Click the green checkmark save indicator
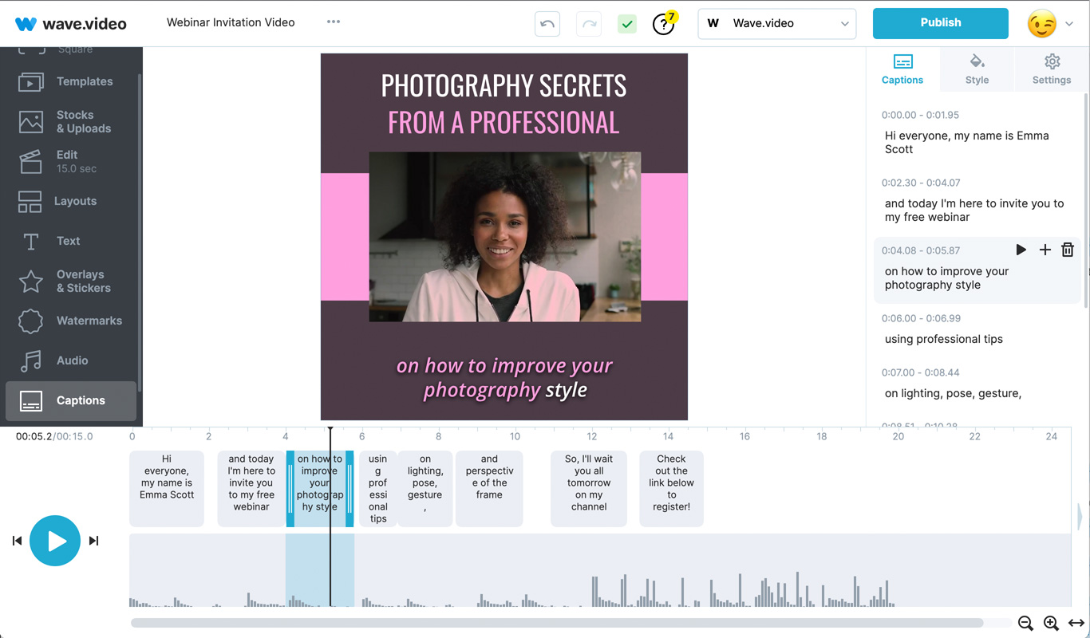Screen dimensions: 1090x638 [627, 24]
